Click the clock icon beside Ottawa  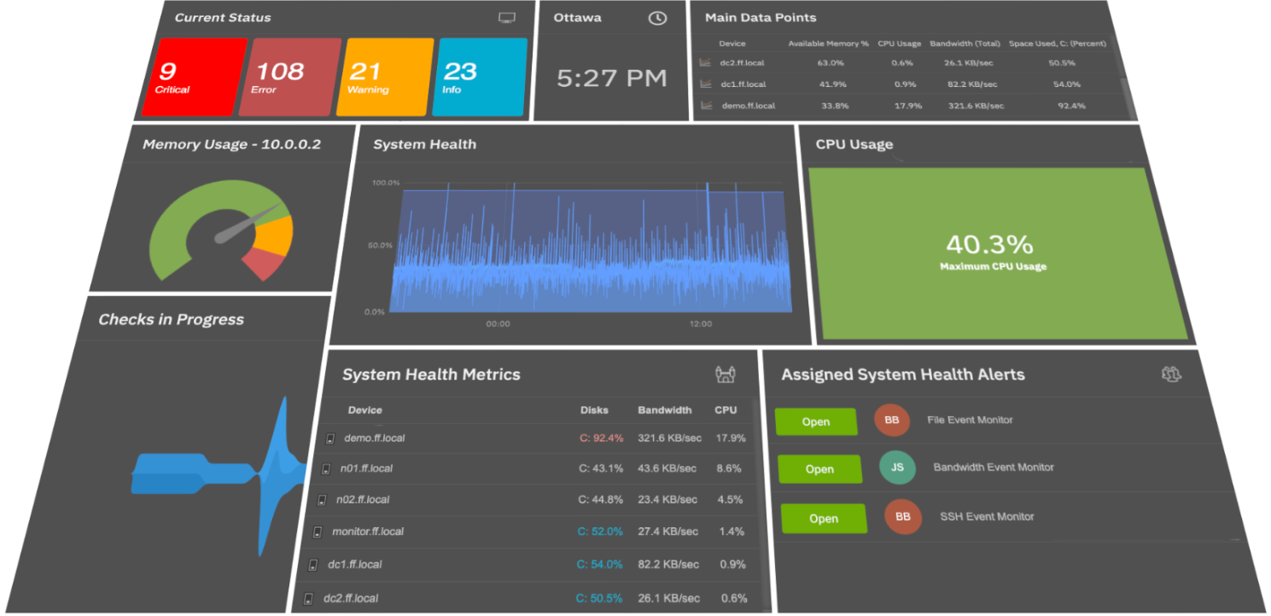[x=658, y=16]
